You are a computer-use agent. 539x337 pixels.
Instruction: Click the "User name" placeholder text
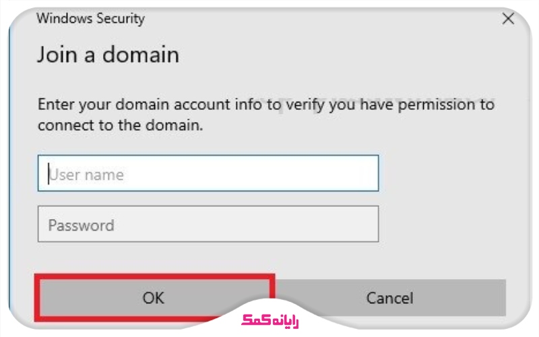coord(86,175)
